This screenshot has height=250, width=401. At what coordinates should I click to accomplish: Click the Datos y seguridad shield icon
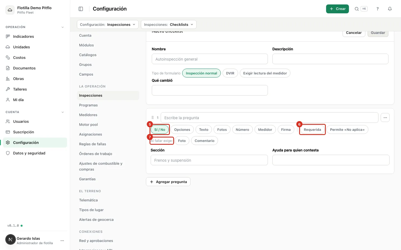tap(8, 153)
